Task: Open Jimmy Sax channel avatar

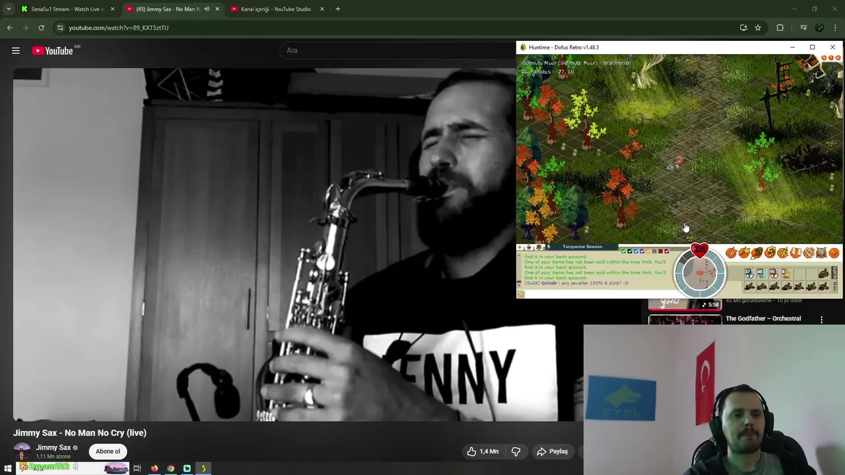Action: click(x=22, y=451)
